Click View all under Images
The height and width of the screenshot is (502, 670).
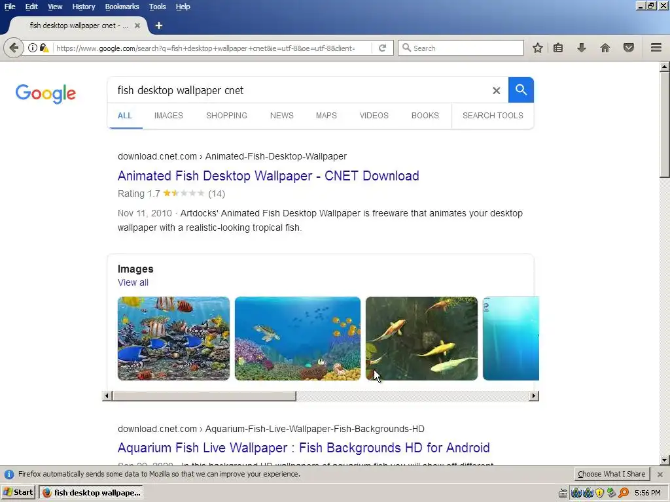click(133, 282)
